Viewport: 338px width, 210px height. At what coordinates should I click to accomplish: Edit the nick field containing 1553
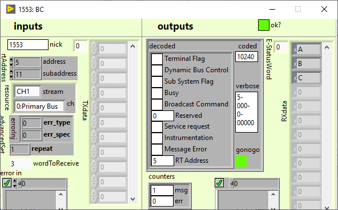[28, 45]
